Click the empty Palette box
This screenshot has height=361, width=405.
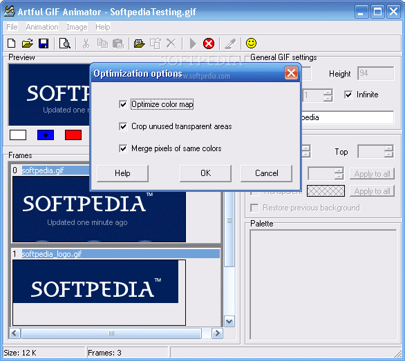click(323, 284)
